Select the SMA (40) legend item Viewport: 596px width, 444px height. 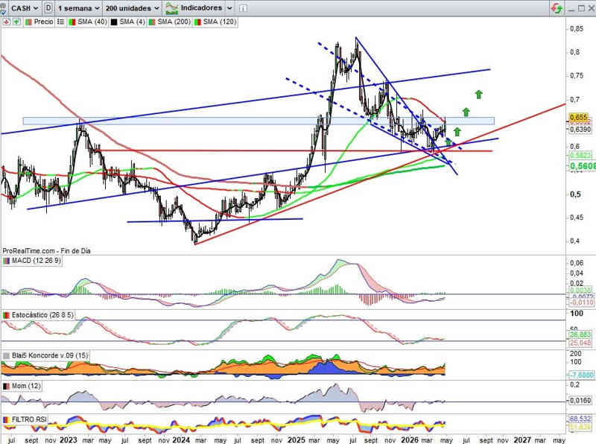pyautogui.click(x=91, y=22)
